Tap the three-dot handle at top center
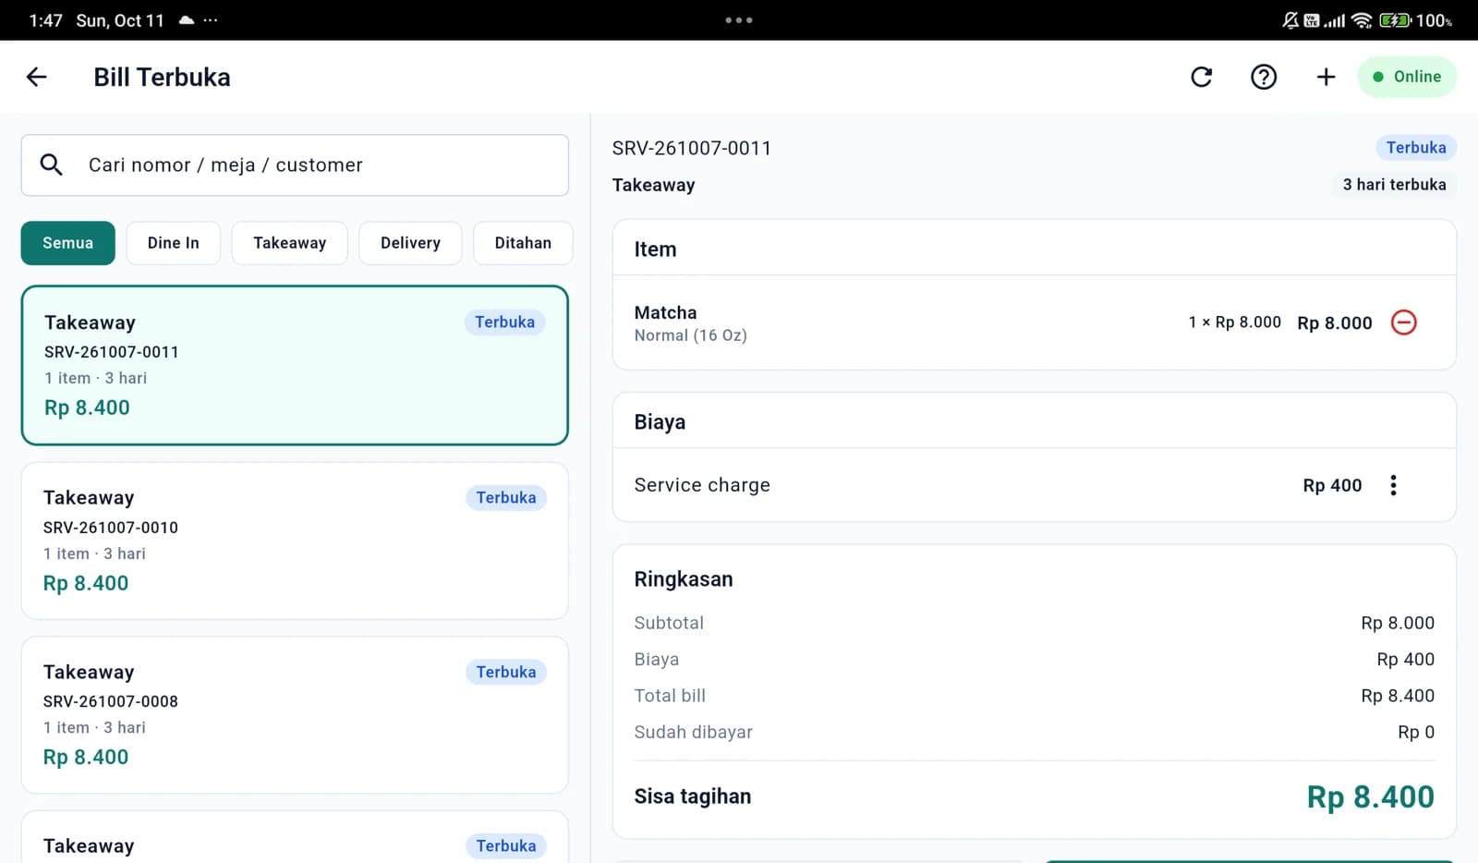Viewport: 1478px width, 863px height. [739, 19]
